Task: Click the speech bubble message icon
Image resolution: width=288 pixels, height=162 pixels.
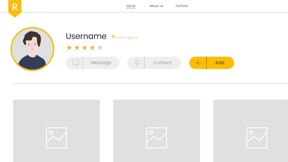Action: click(x=75, y=63)
